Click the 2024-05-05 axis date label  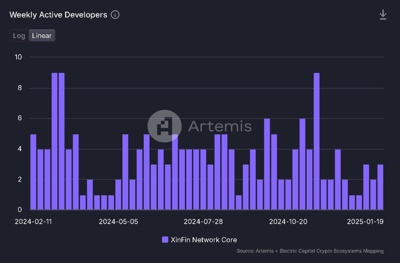tap(118, 222)
